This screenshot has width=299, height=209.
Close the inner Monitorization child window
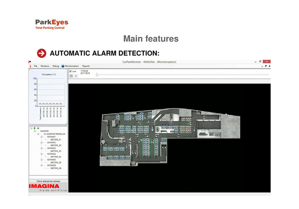[x=269, y=66]
